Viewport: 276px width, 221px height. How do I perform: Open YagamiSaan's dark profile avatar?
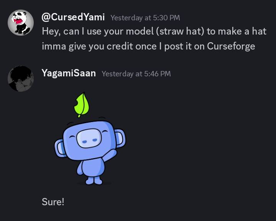pyautogui.click(x=21, y=79)
